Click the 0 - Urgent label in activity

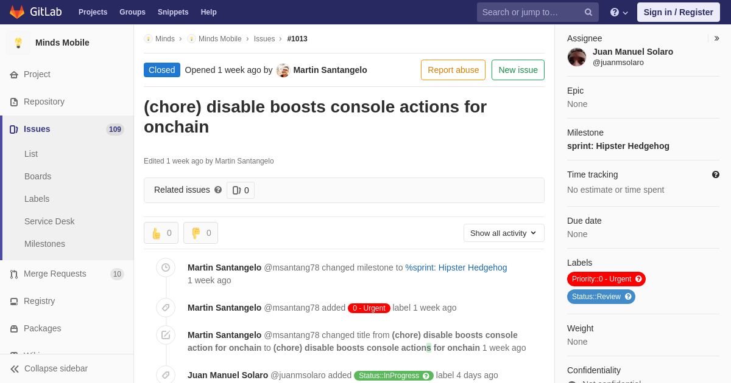[369, 308]
